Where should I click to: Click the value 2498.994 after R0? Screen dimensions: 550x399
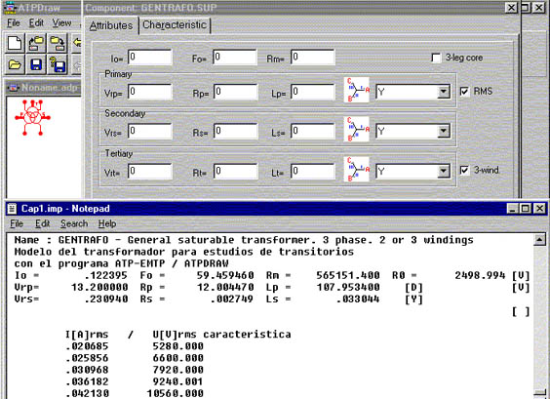click(x=480, y=275)
